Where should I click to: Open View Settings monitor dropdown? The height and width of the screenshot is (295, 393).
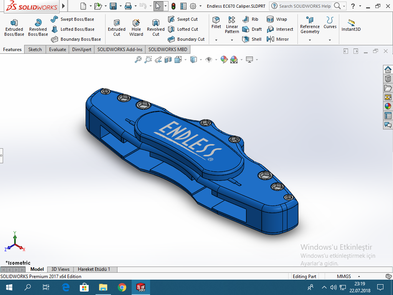tap(257, 60)
